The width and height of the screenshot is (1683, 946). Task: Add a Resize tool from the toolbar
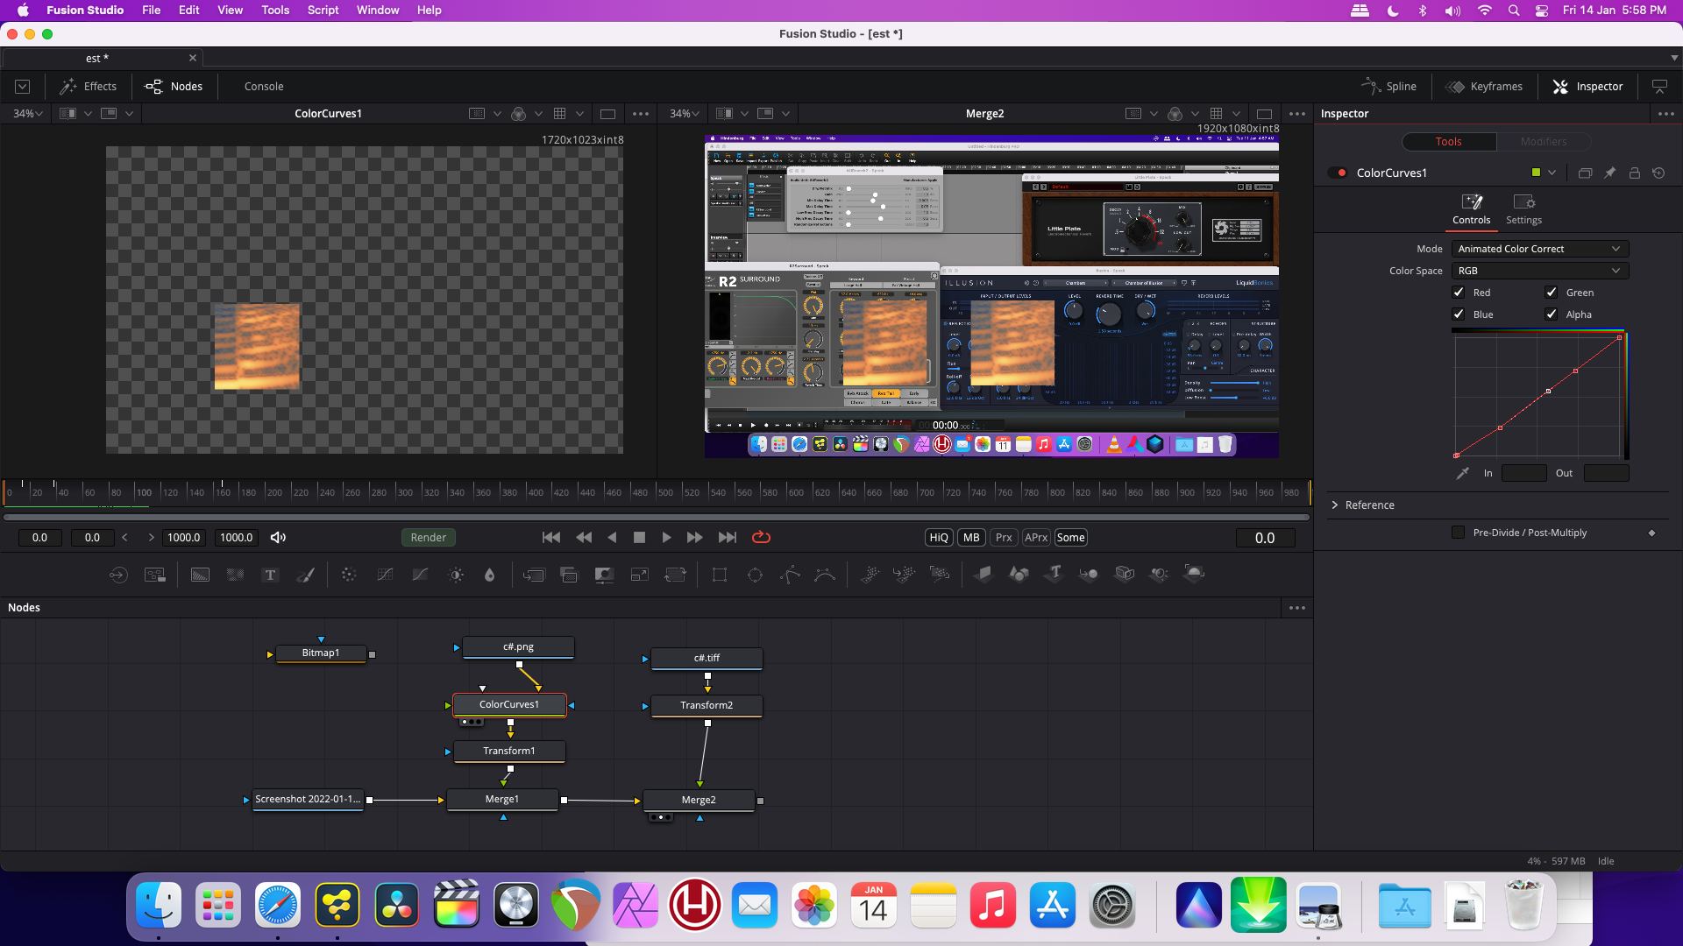tap(640, 575)
